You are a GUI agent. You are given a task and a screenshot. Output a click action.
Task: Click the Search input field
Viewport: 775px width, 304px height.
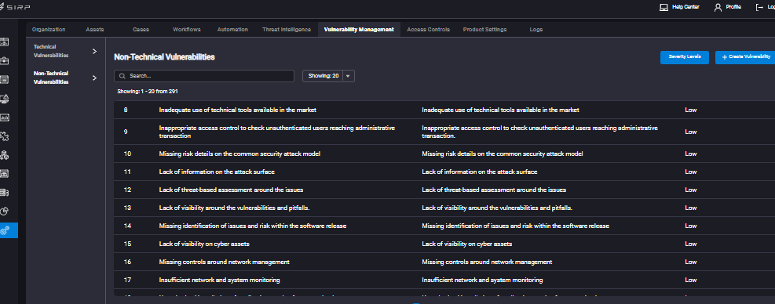(204, 76)
